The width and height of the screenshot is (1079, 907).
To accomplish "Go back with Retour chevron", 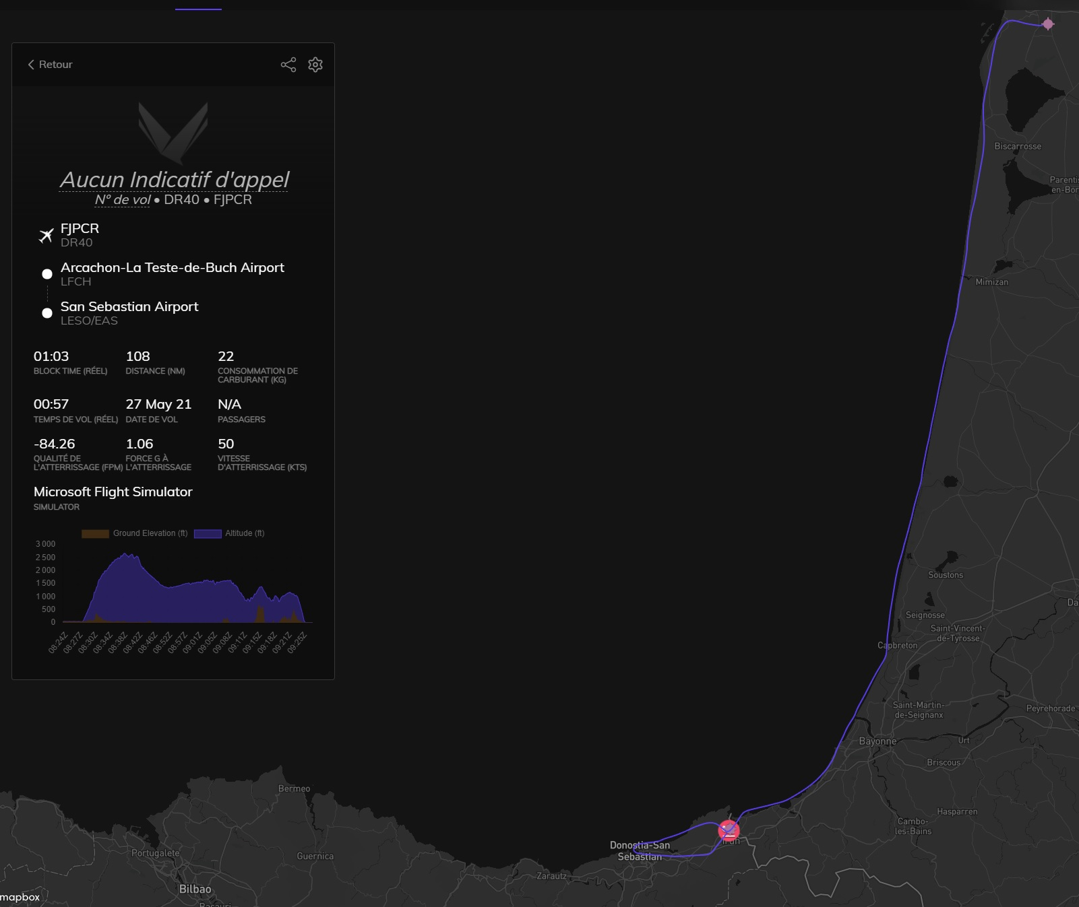I will point(31,65).
